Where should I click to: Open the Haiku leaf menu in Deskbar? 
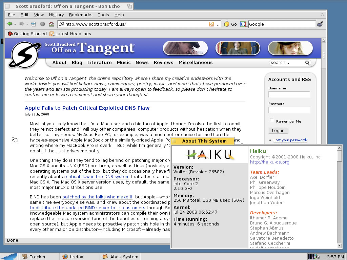point(9,256)
